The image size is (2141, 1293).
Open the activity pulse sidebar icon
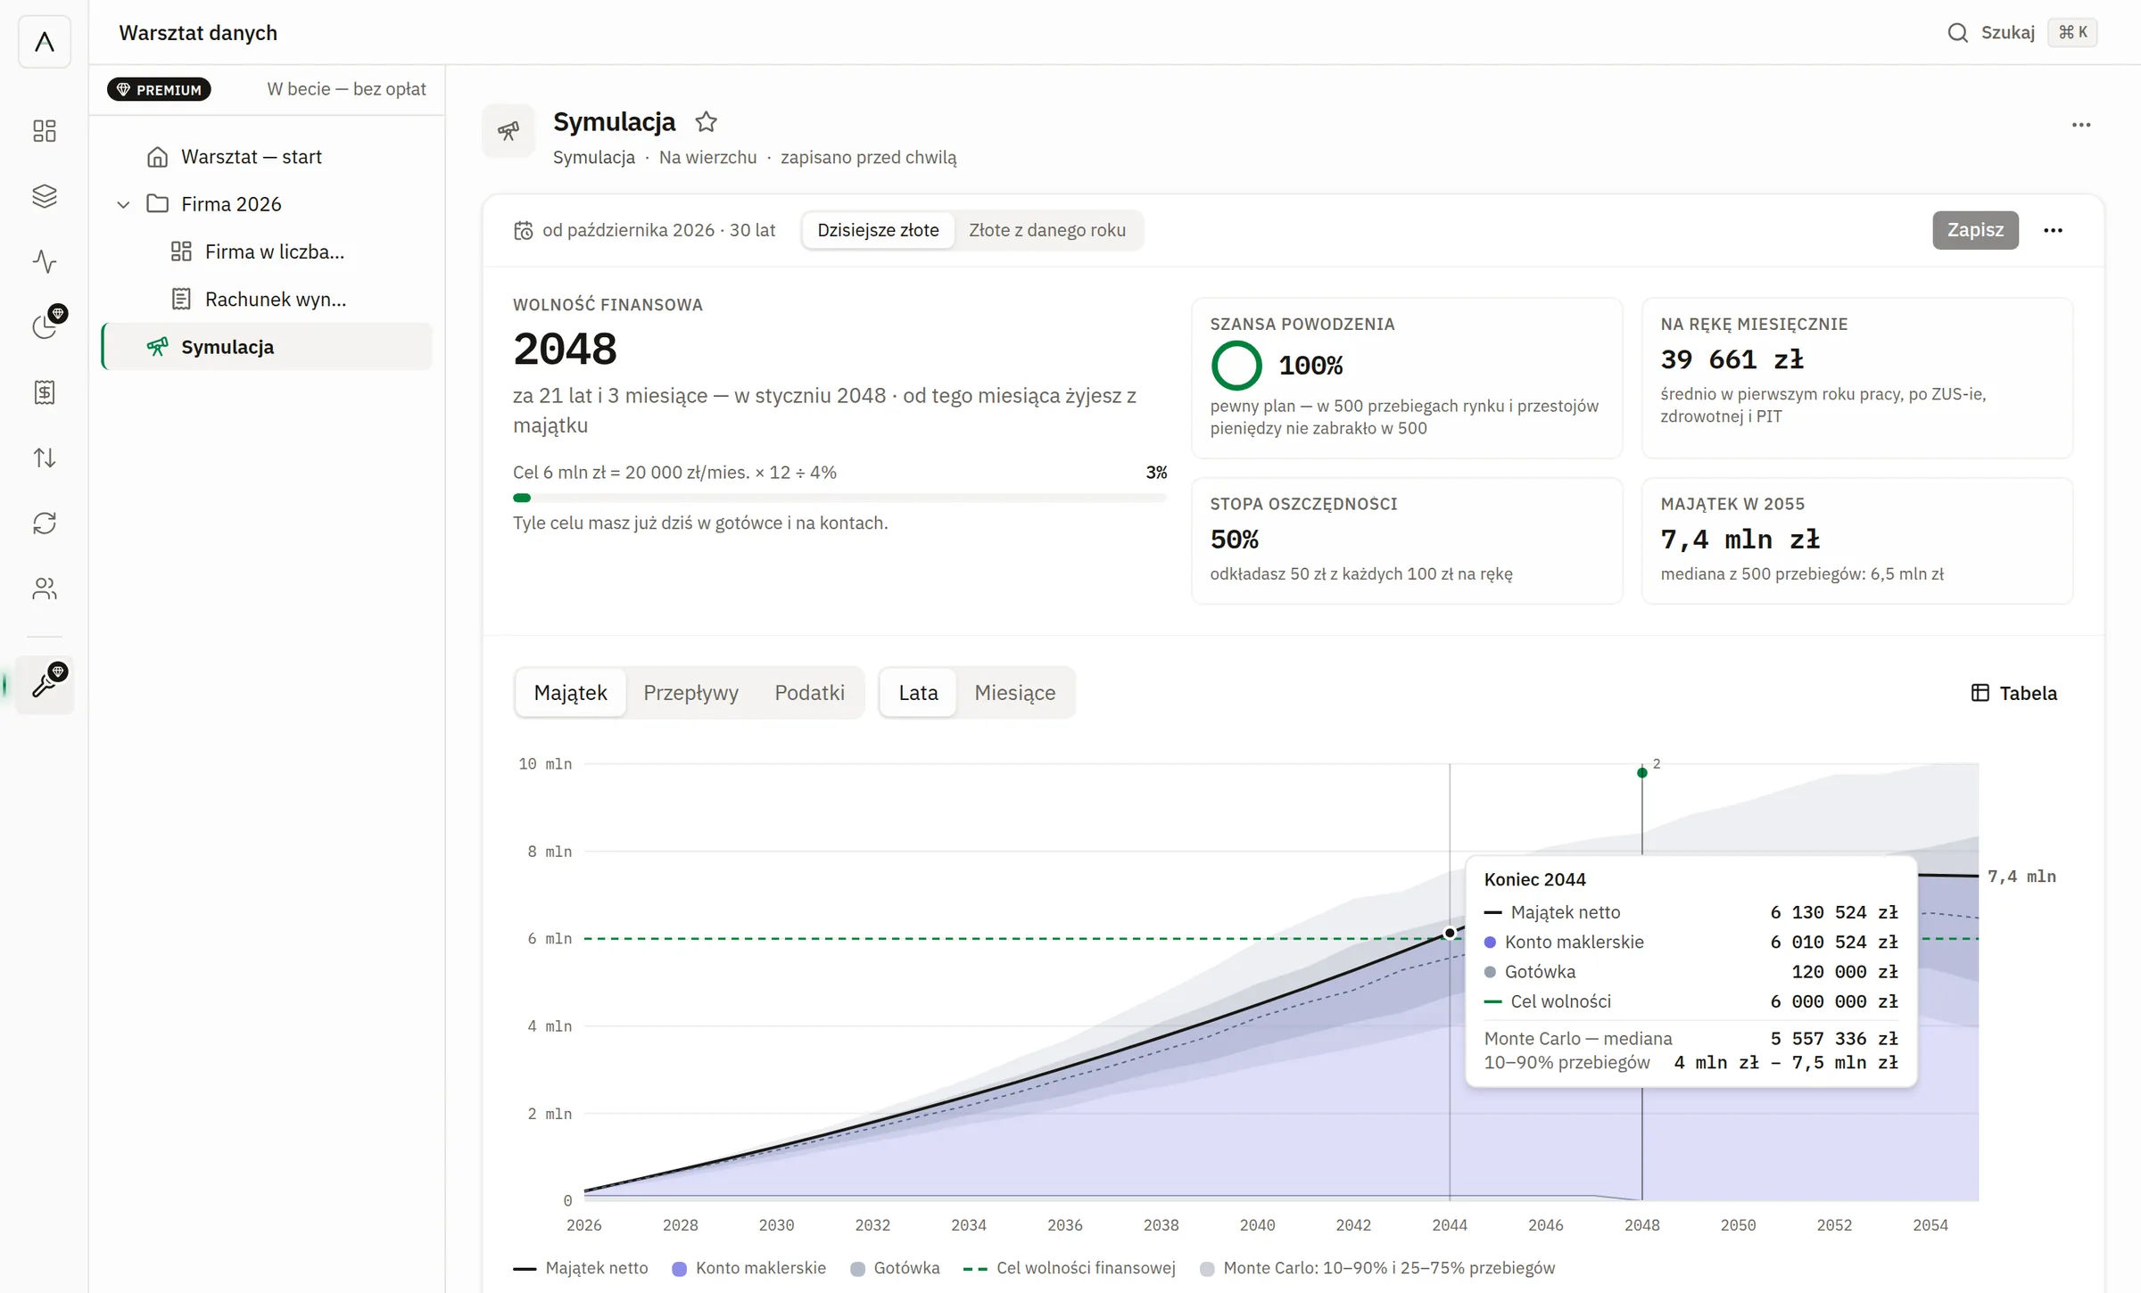(x=45, y=261)
